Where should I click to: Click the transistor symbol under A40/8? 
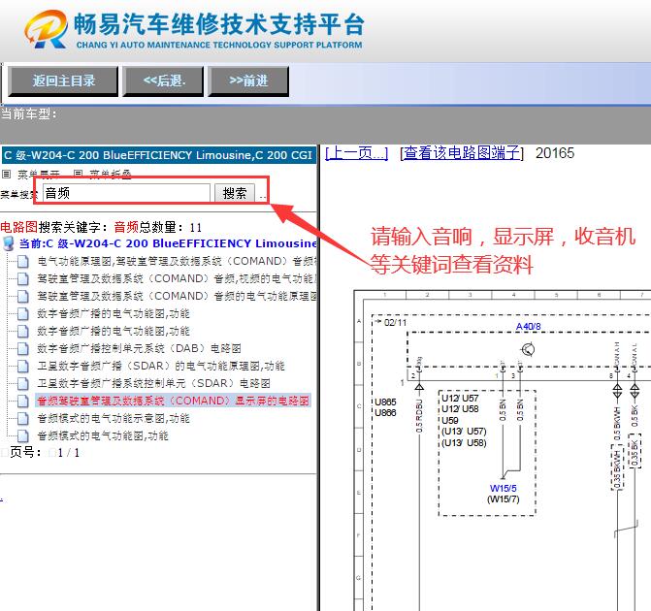pyautogui.click(x=528, y=349)
